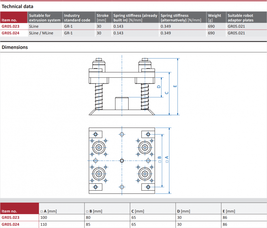
Task: Click built-in stiffness 0.143 for GR05.023
Action: [x=118, y=27]
